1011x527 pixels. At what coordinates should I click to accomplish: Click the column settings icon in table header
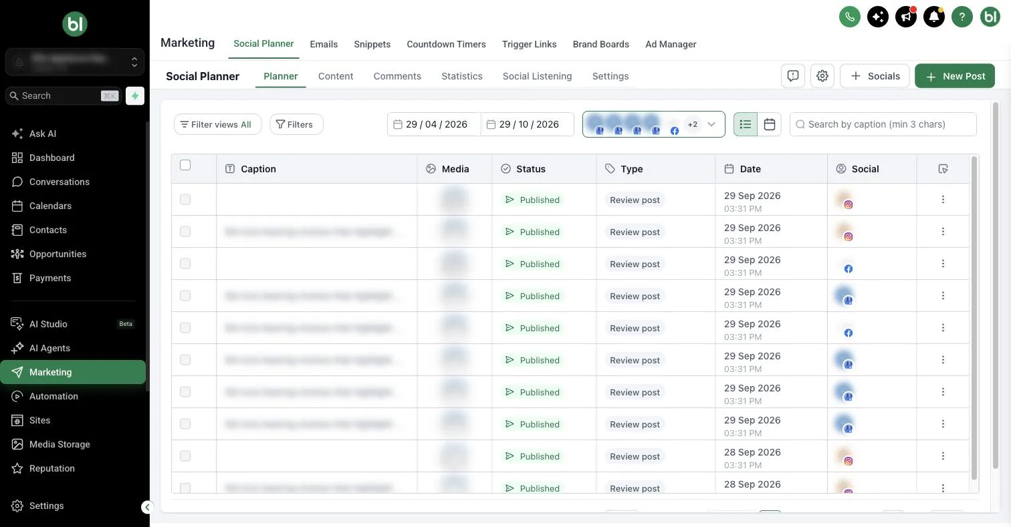tap(943, 169)
